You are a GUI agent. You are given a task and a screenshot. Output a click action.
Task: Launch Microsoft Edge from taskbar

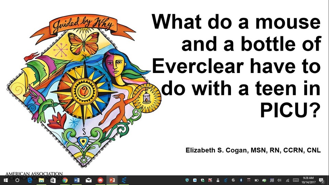coord(29,180)
